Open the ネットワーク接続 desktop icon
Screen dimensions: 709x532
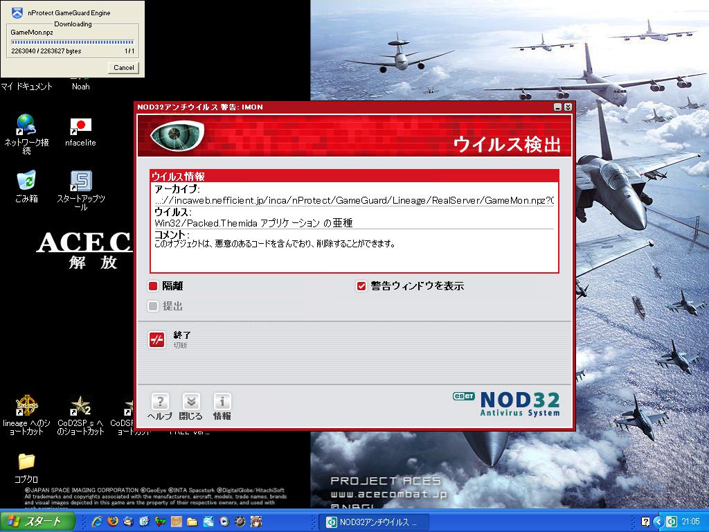click(x=26, y=134)
